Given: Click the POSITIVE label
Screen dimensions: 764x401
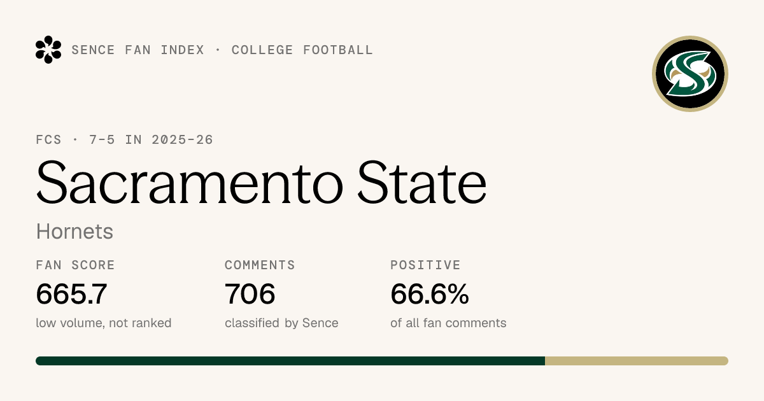Looking at the screenshot, I should point(425,265).
